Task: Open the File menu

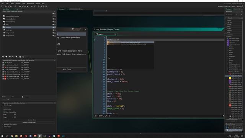Action: point(3,3)
